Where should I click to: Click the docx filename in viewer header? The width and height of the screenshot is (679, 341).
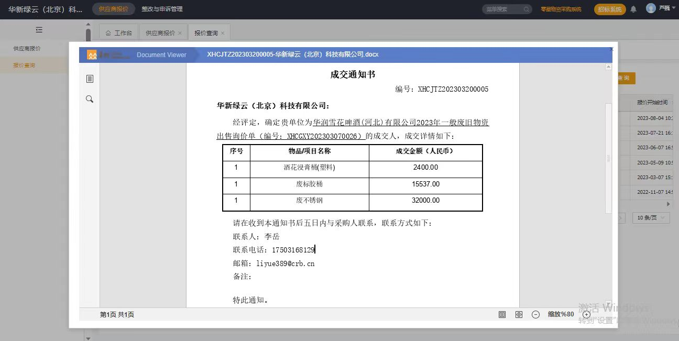292,54
